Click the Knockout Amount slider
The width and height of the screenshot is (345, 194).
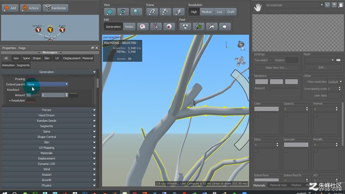point(33,95)
